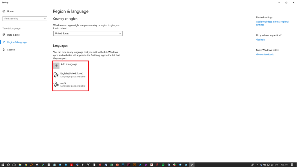297x167 pixels.
Task: Launch Adobe Photoshop from the taskbar
Action: [123, 165]
